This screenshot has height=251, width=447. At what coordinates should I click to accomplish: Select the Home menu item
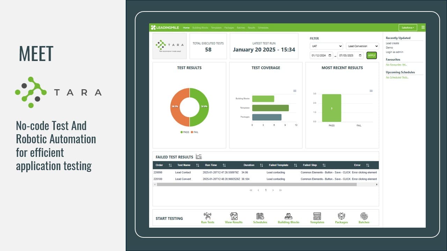tap(186, 28)
